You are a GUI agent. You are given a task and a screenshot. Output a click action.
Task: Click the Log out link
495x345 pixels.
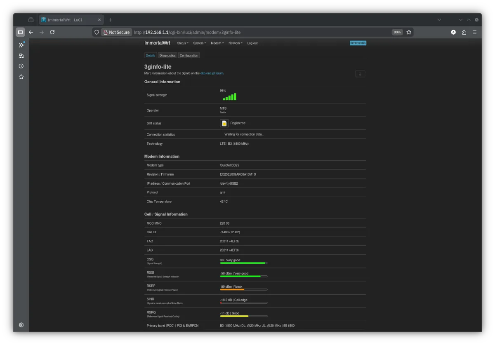252,43
